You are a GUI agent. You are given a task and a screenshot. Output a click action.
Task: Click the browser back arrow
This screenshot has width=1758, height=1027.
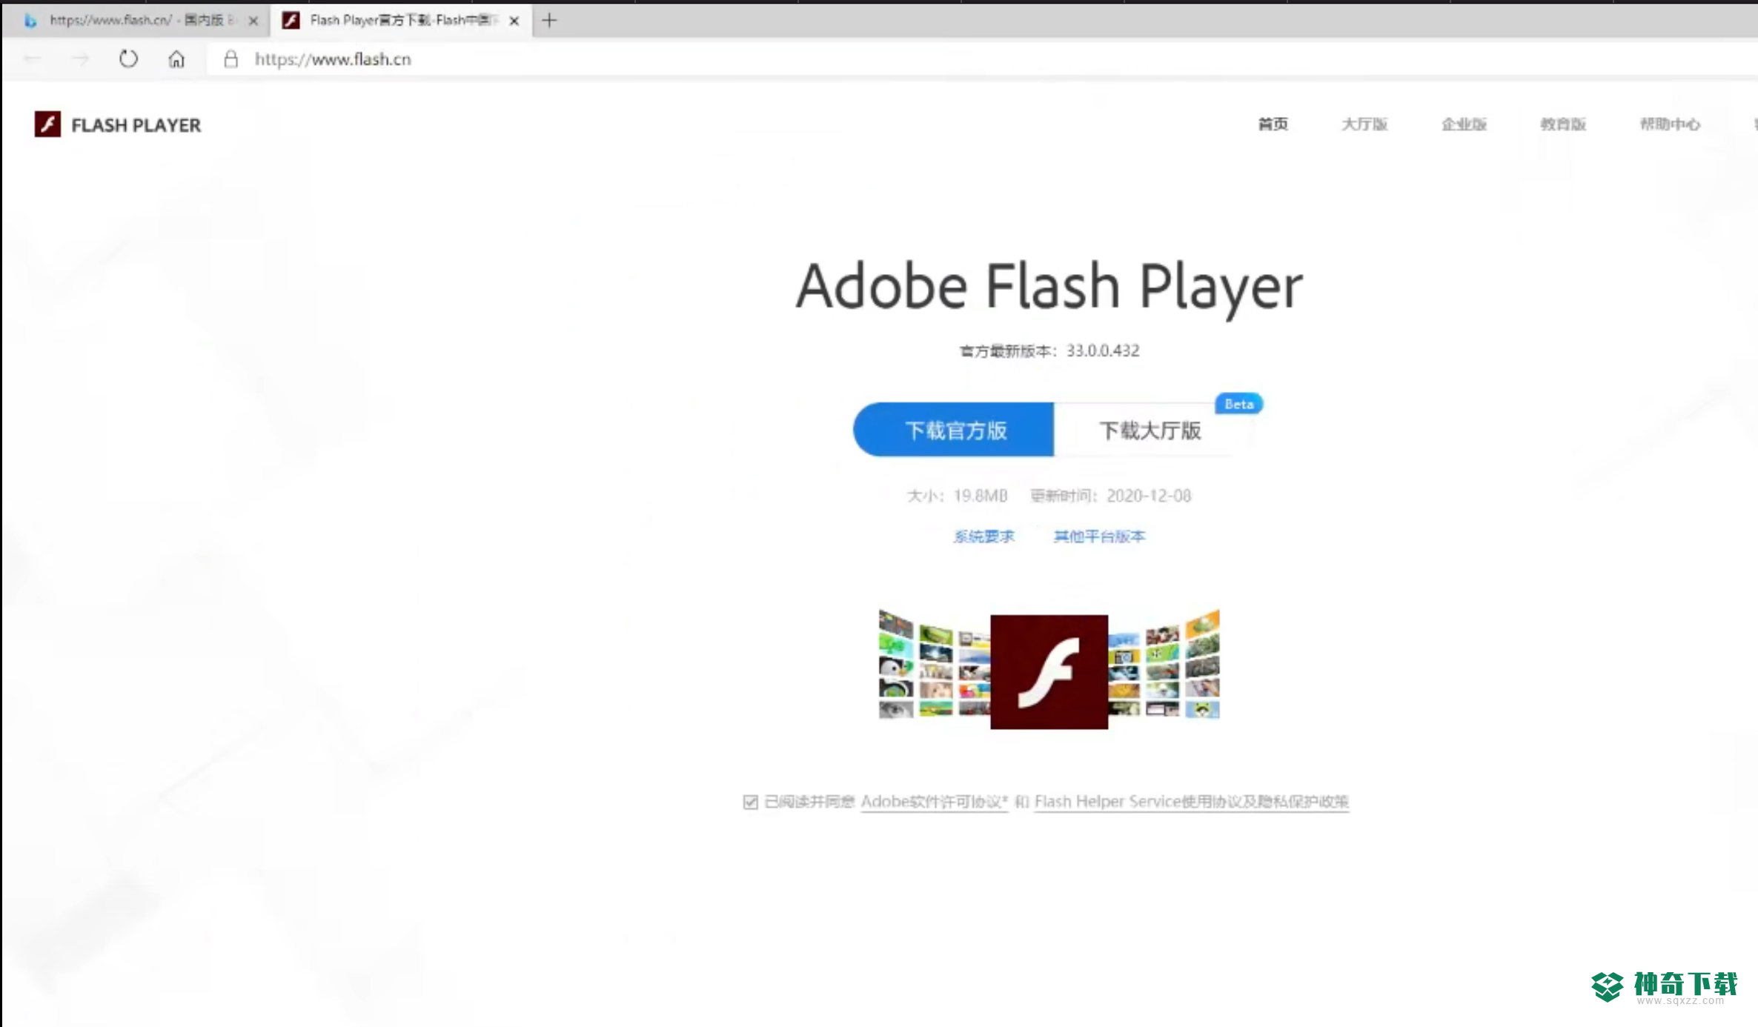[x=33, y=59]
